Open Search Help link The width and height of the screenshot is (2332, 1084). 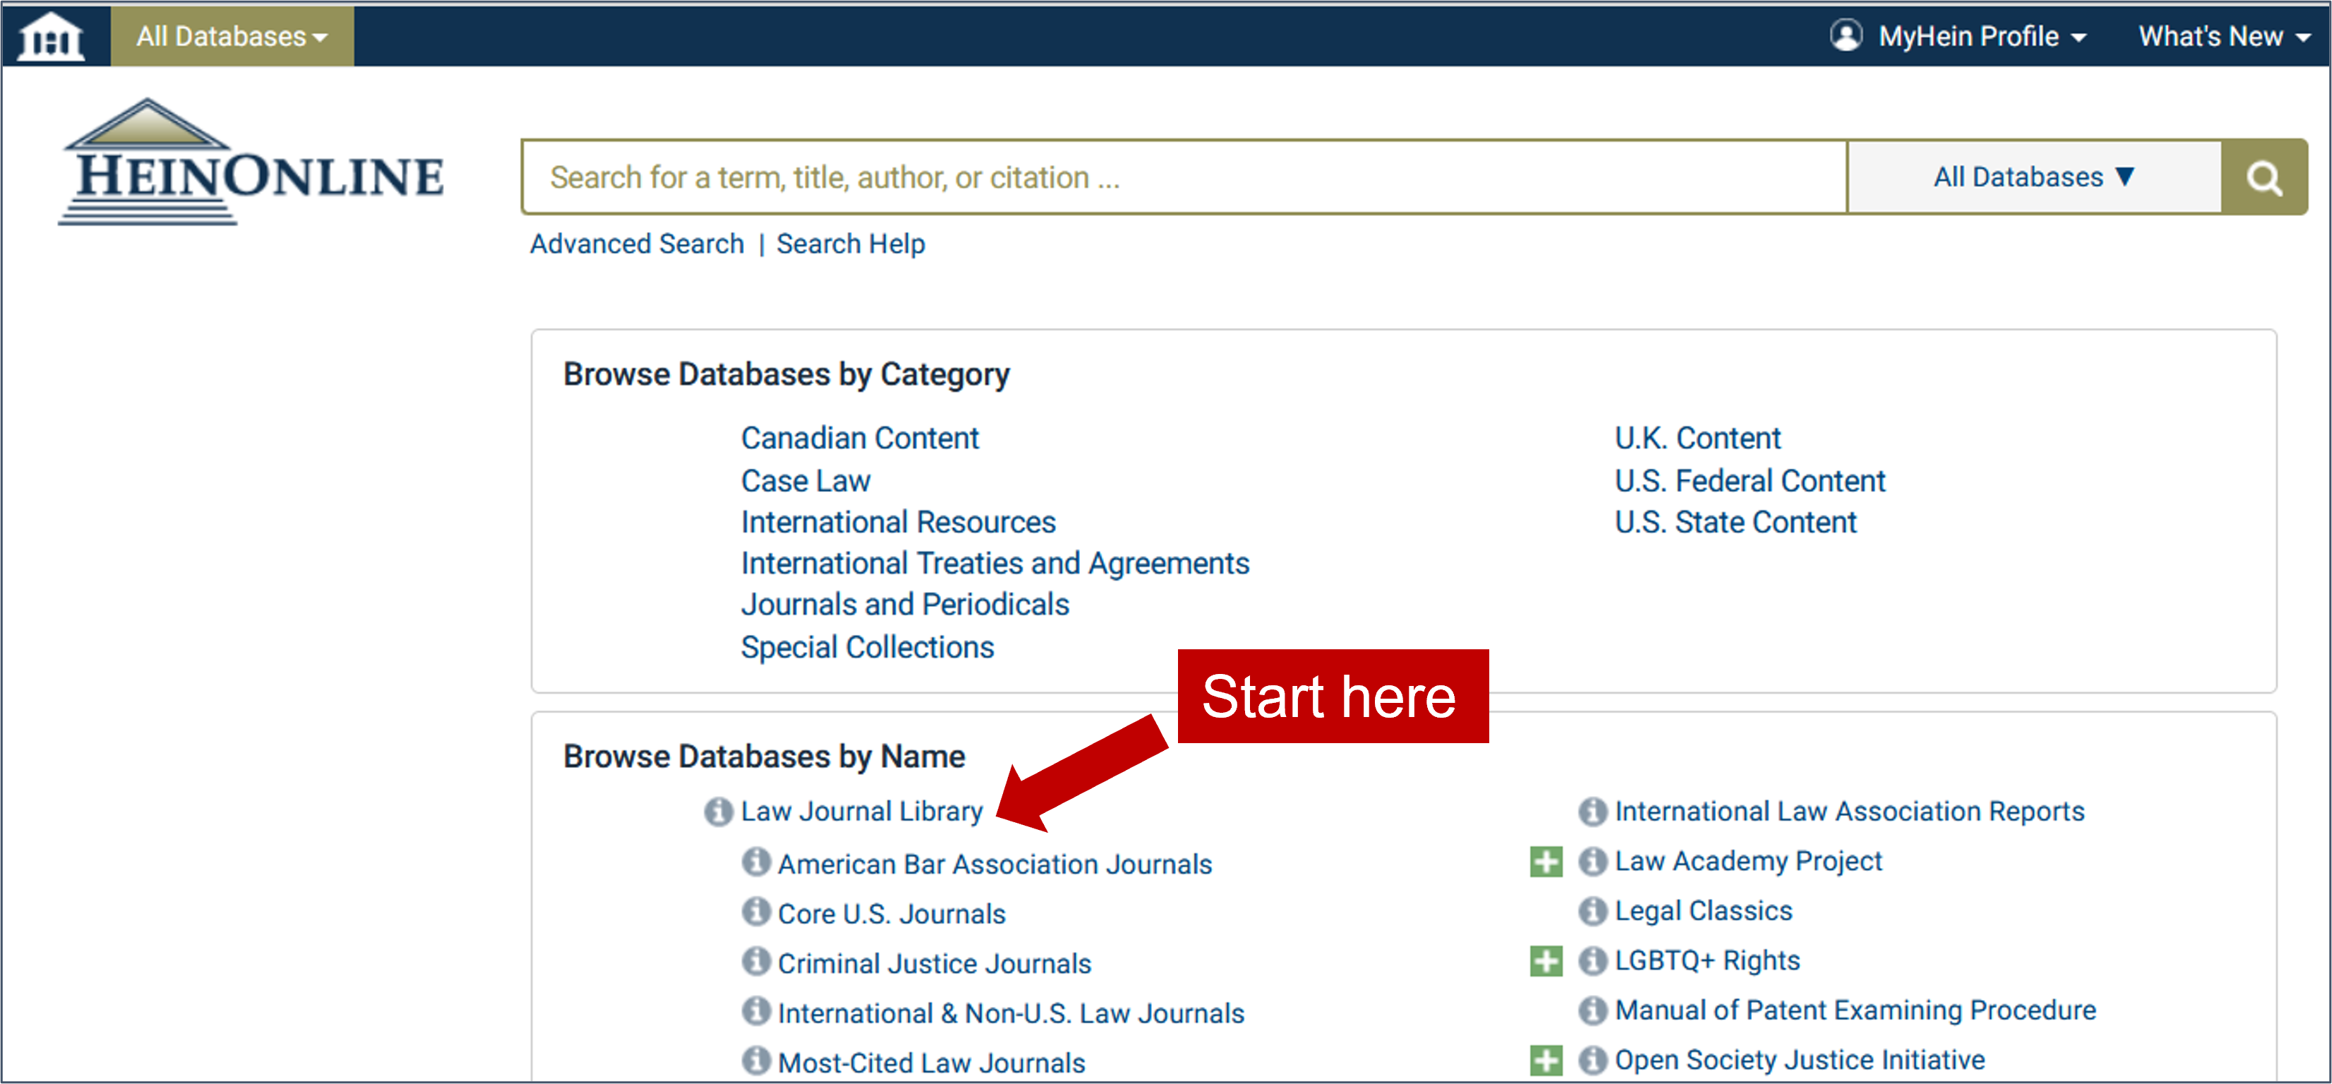point(851,244)
